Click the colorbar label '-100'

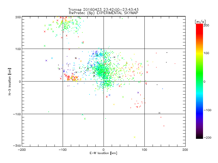[x=207, y=110]
